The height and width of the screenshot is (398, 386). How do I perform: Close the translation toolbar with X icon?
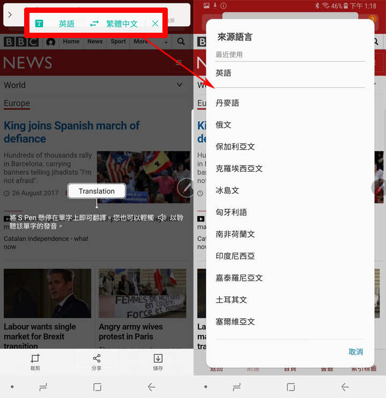pos(155,24)
